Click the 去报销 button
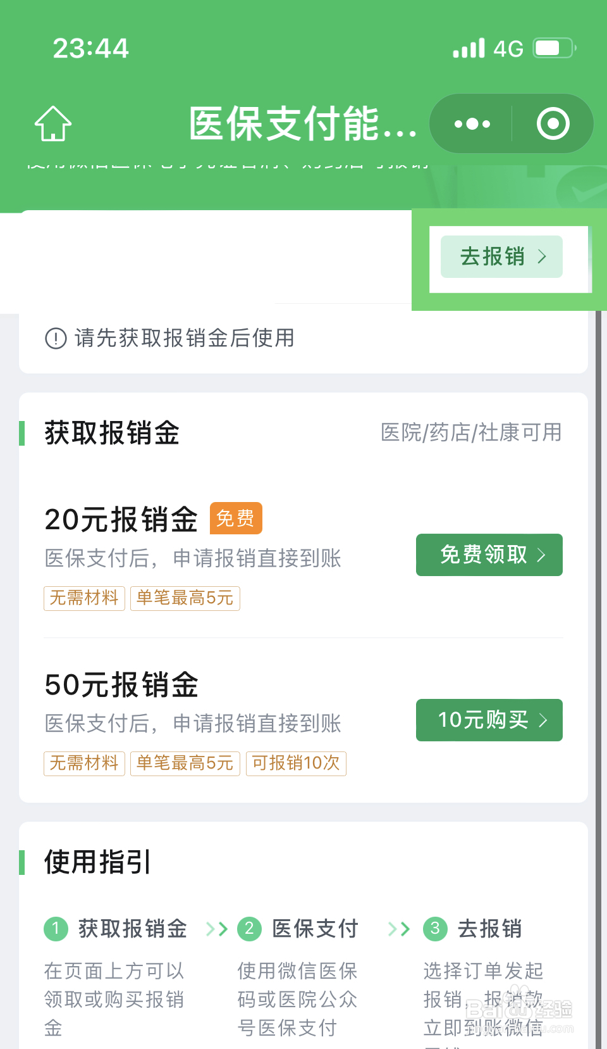Viewport: 607px width, 1049px height. click(x=501, y=256)
